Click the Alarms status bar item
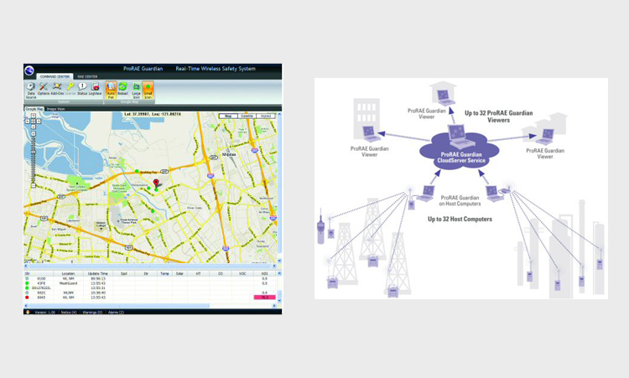 [x=115, y=312]
